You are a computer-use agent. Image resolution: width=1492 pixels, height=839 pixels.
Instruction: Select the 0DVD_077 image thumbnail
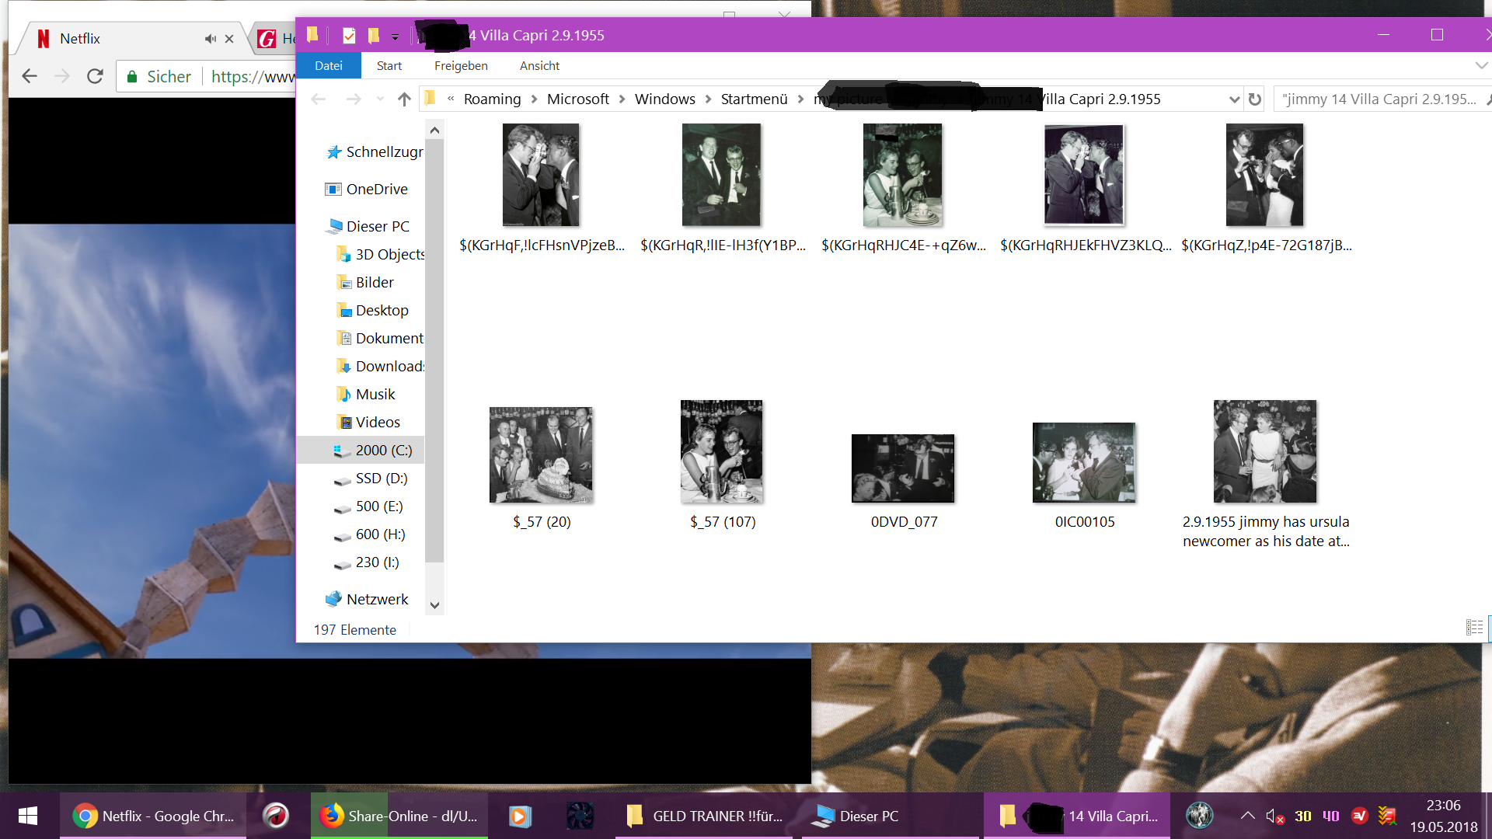point(903,468)
